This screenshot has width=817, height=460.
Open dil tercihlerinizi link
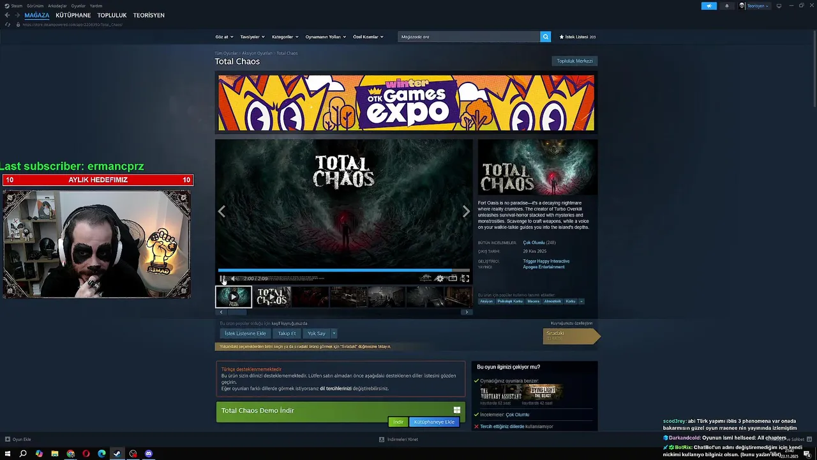[x=336, y=388]
